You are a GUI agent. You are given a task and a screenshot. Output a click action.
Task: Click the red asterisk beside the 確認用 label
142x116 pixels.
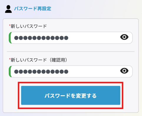pyautogui.click(x=10, y=59)
